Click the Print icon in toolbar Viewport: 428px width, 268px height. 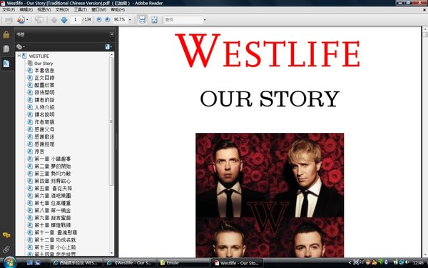pyautogui.click(x=9, y=20)
